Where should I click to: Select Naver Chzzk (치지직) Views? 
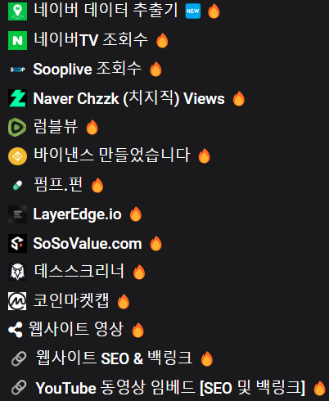(x=128, y=98)
